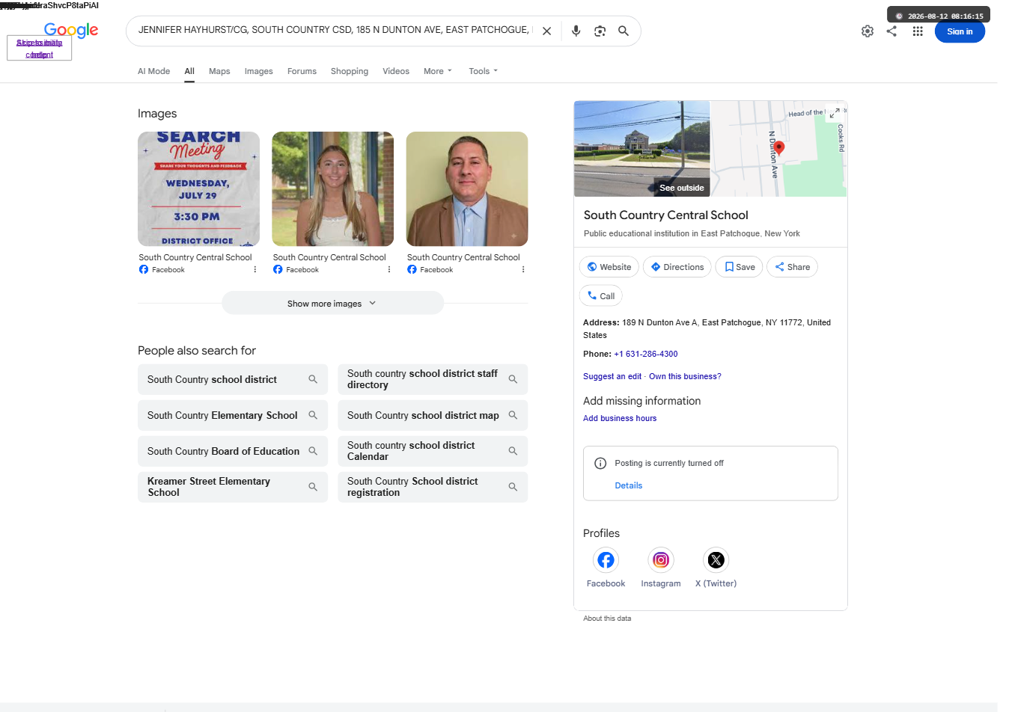Clear the search box with the X icon
The image size is (1009, 712).
(546, 31)
